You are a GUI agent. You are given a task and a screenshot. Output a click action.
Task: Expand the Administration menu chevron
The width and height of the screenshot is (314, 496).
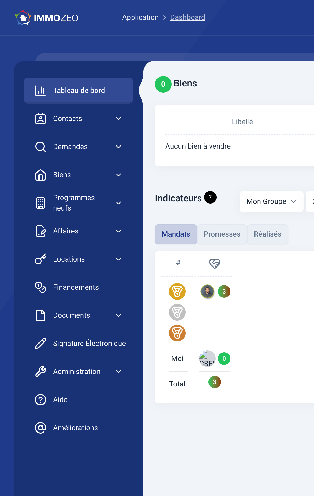[119, 372]
